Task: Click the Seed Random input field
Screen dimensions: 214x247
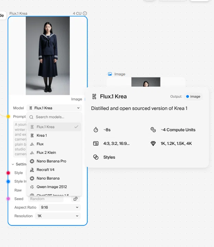Action: pyautogui.click(x=46, y=199)
